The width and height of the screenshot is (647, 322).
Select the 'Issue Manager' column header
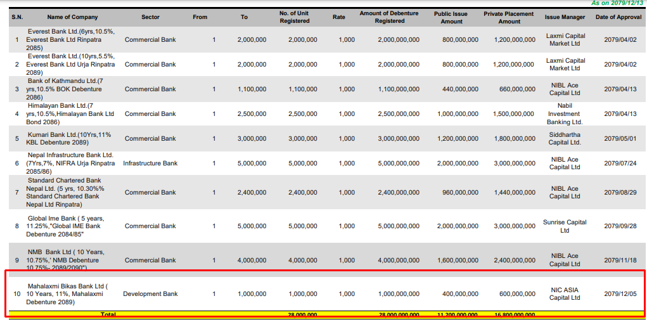565,17
